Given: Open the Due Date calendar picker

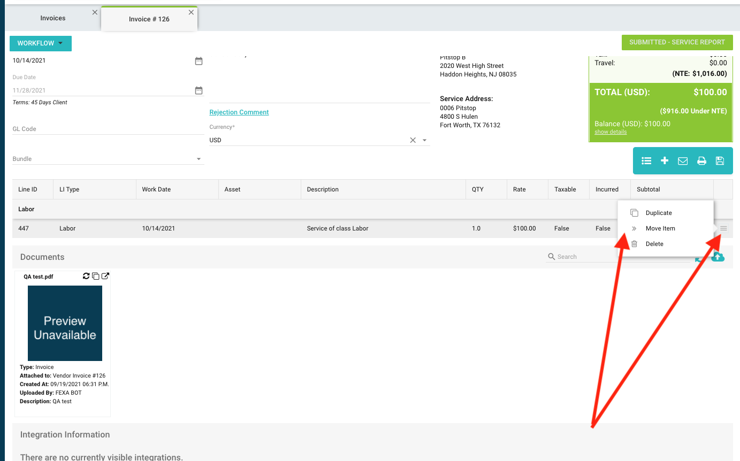Looking at the screenshot, I should click(x=199, y=91).
